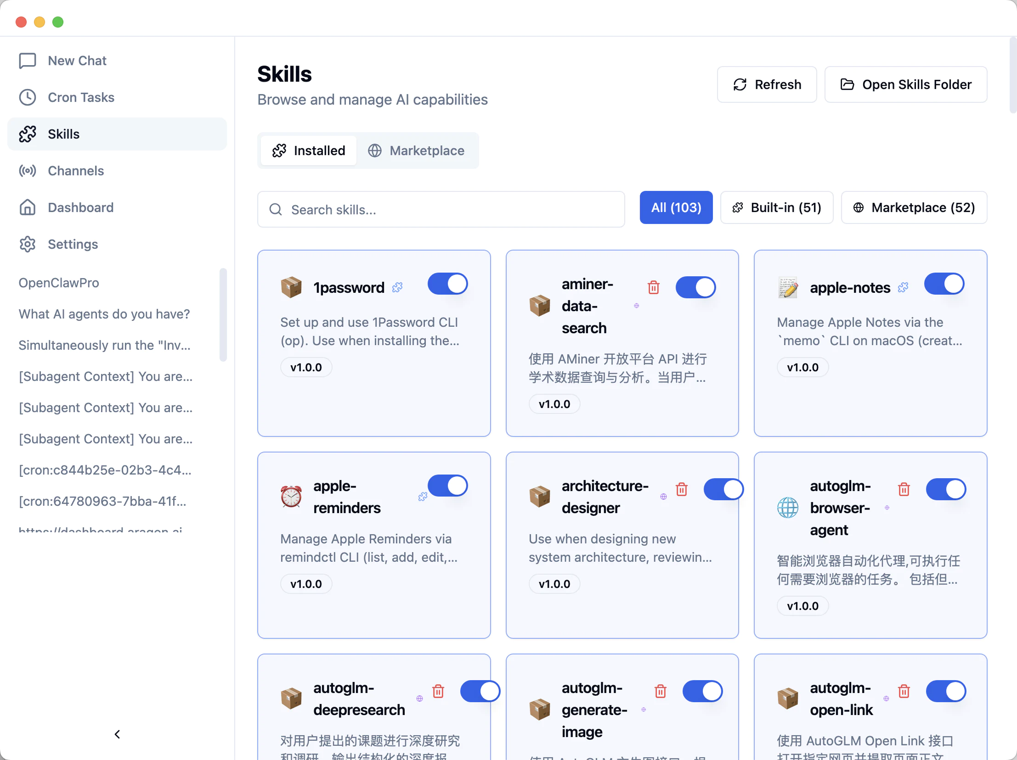Viewport: 1017px width, 760px height.
Task: Go to the Dashboard
Action: [x=80, y=207]
